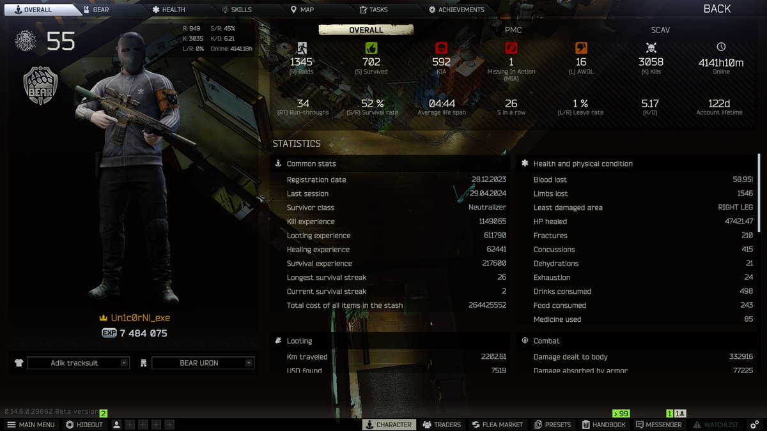Click the red KIA skull icon
Screen dimensions: 767x431
point(441,48)
